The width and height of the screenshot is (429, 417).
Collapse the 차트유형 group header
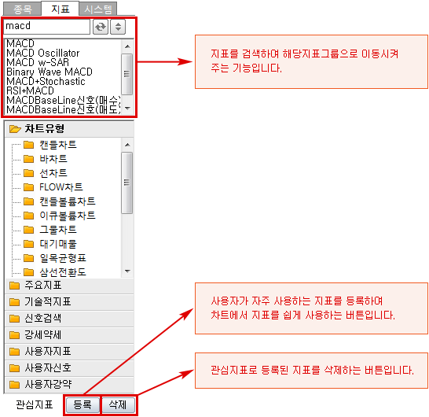(69, 129)
